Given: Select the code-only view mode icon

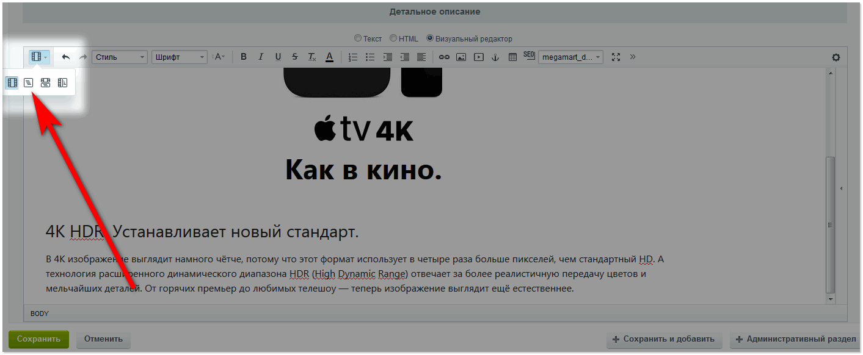Looking at the screenshot, I should point(29,82).
